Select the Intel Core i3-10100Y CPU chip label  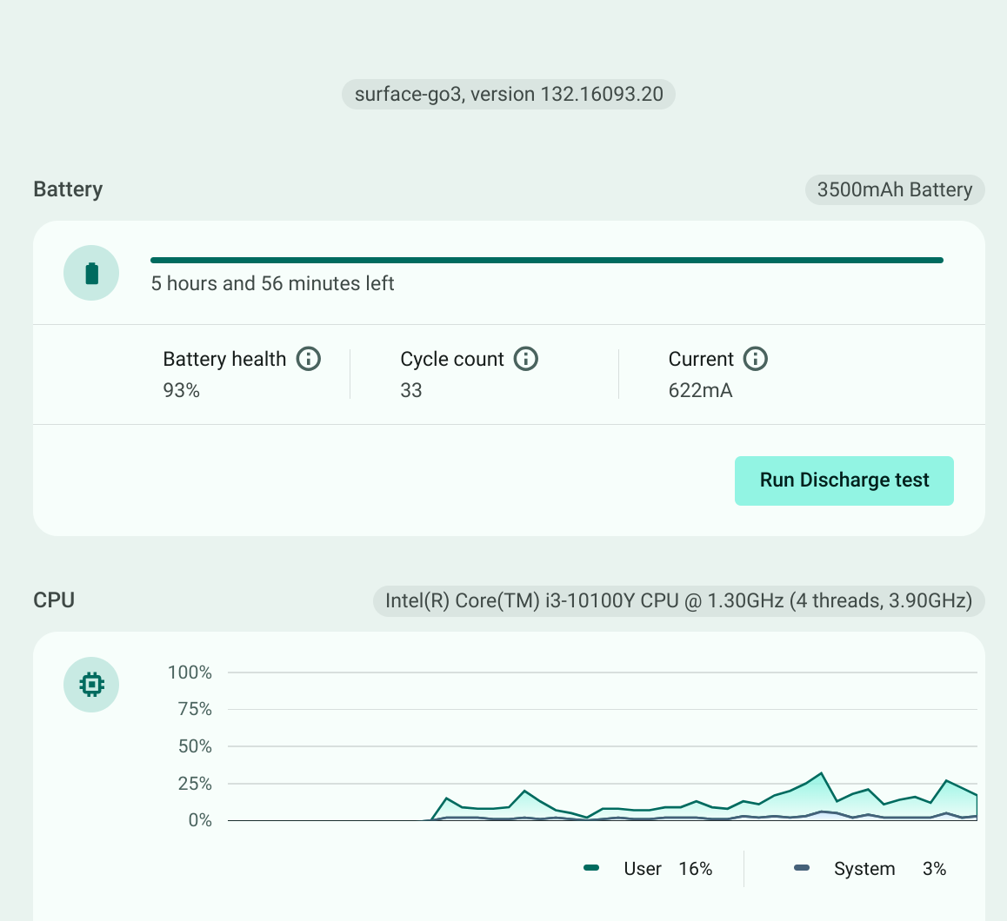pos(678,601)
